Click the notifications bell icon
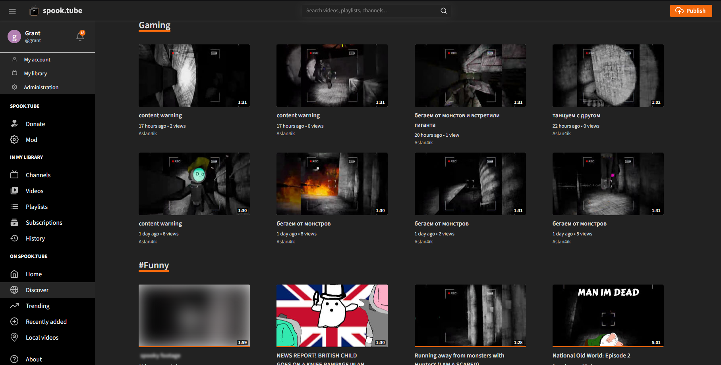Image resolution: width=721 pixels, height=365 pixels. tap(80, 37)
